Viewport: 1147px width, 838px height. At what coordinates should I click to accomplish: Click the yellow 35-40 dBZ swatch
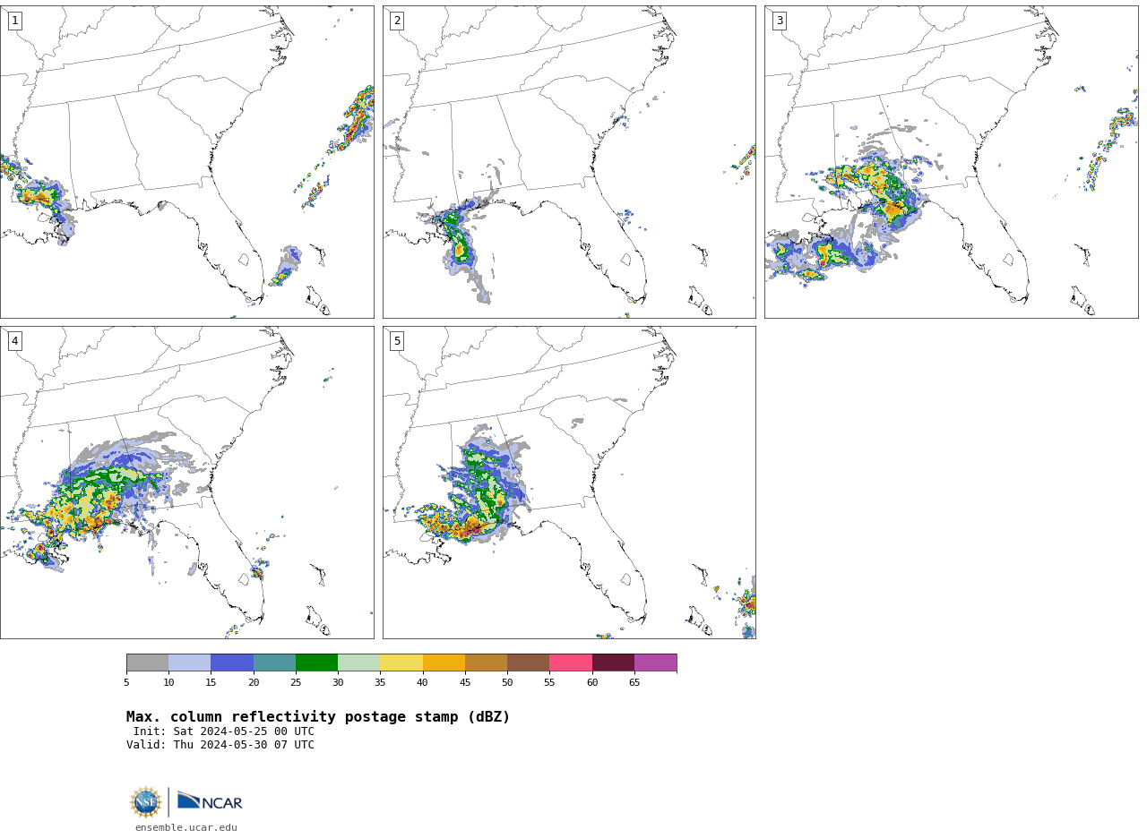pyautogui.click(x=401, y=663)
